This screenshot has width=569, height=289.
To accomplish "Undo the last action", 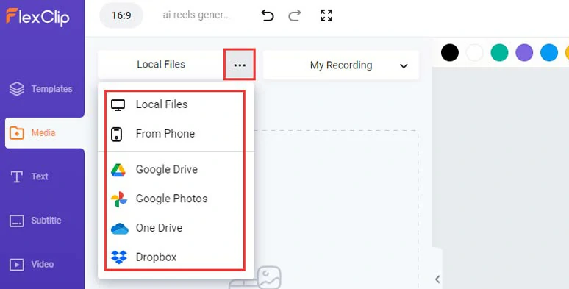I will point(268,15).
